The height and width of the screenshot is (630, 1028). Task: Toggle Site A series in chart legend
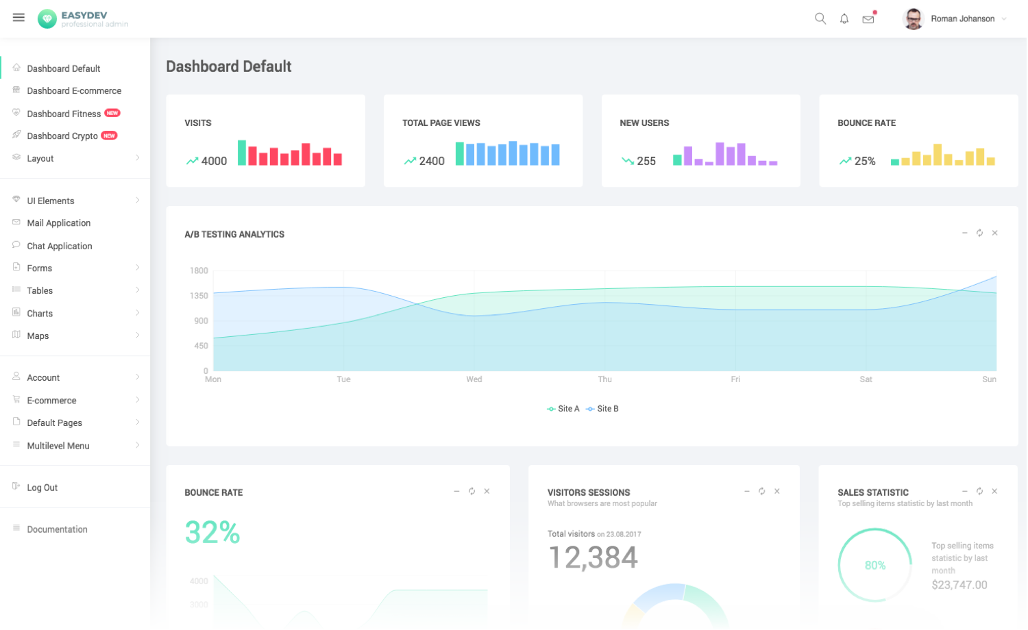563,409
